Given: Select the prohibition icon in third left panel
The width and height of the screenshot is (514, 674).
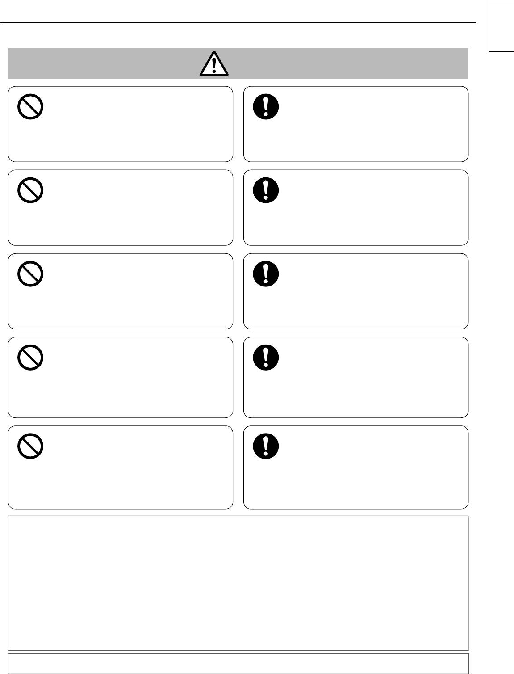Looking at the screenshot, I should click(x=30, y=274).
